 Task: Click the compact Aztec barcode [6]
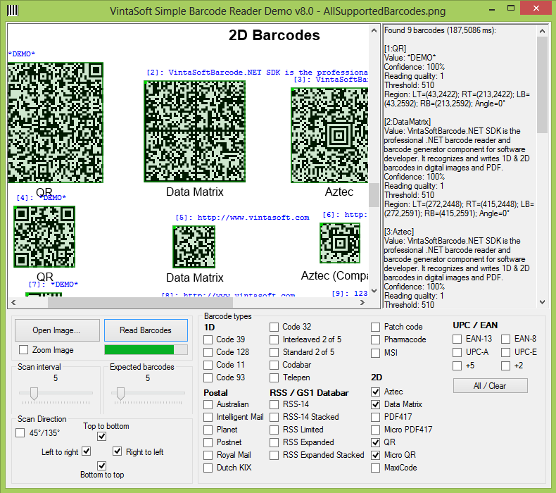click(340, 243)
